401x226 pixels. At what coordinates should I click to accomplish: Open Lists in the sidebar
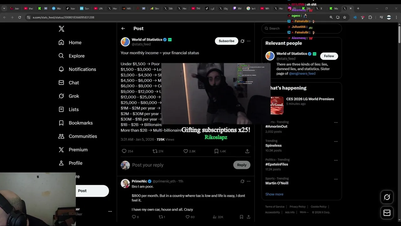(x=69, y=110)
